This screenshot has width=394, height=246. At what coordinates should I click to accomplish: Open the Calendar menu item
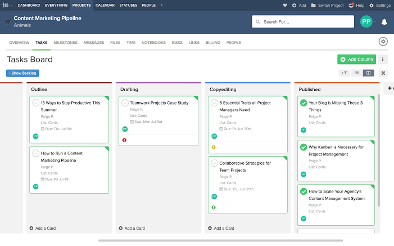105,5
